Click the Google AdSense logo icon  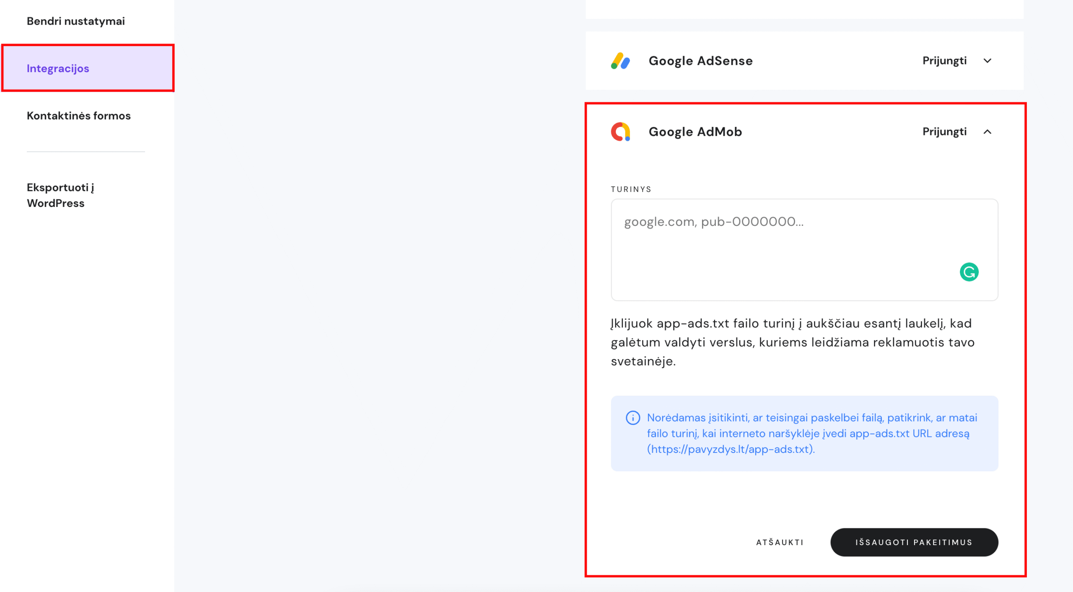(x=620, y=61)
